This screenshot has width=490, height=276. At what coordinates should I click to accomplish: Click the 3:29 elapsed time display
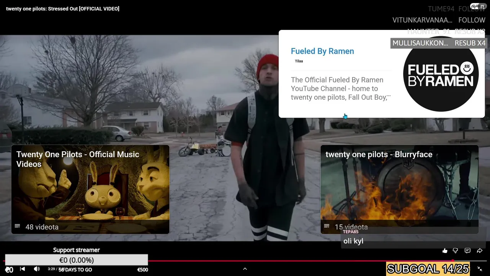tap(51, 269)
